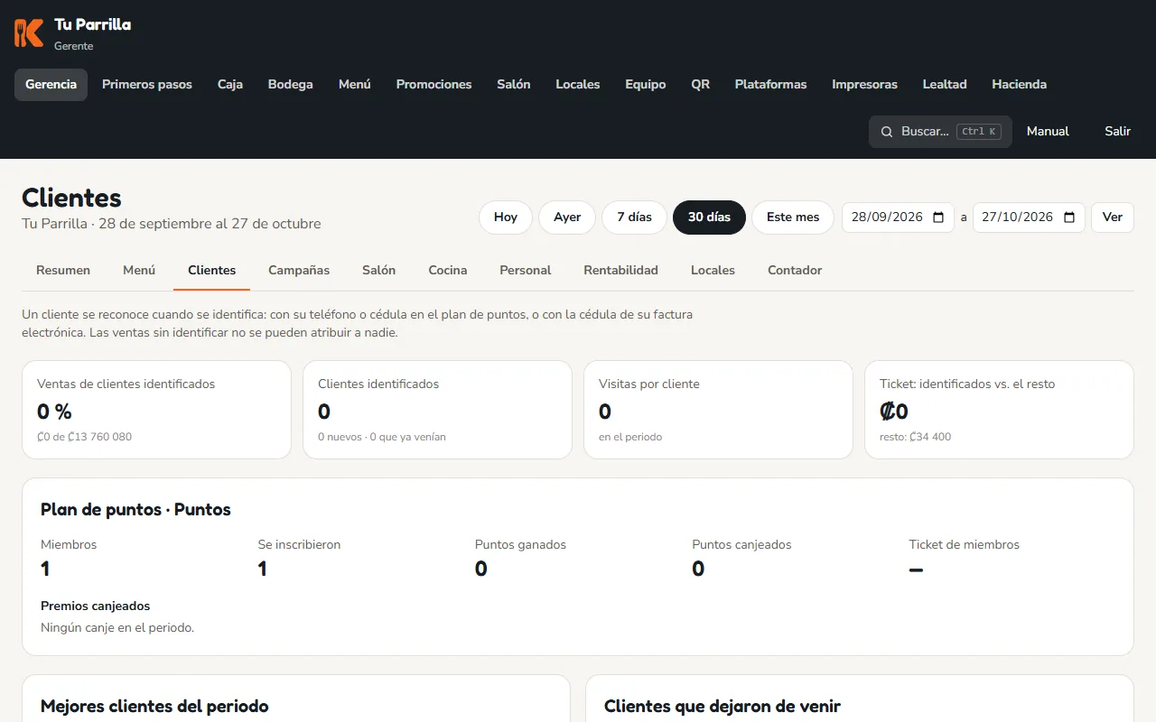The image size is (1156, 722).
Task: Open the start date calendar picker icon
Action: [938, 218]
